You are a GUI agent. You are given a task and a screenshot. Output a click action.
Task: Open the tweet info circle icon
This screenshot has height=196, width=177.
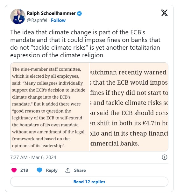165,157
